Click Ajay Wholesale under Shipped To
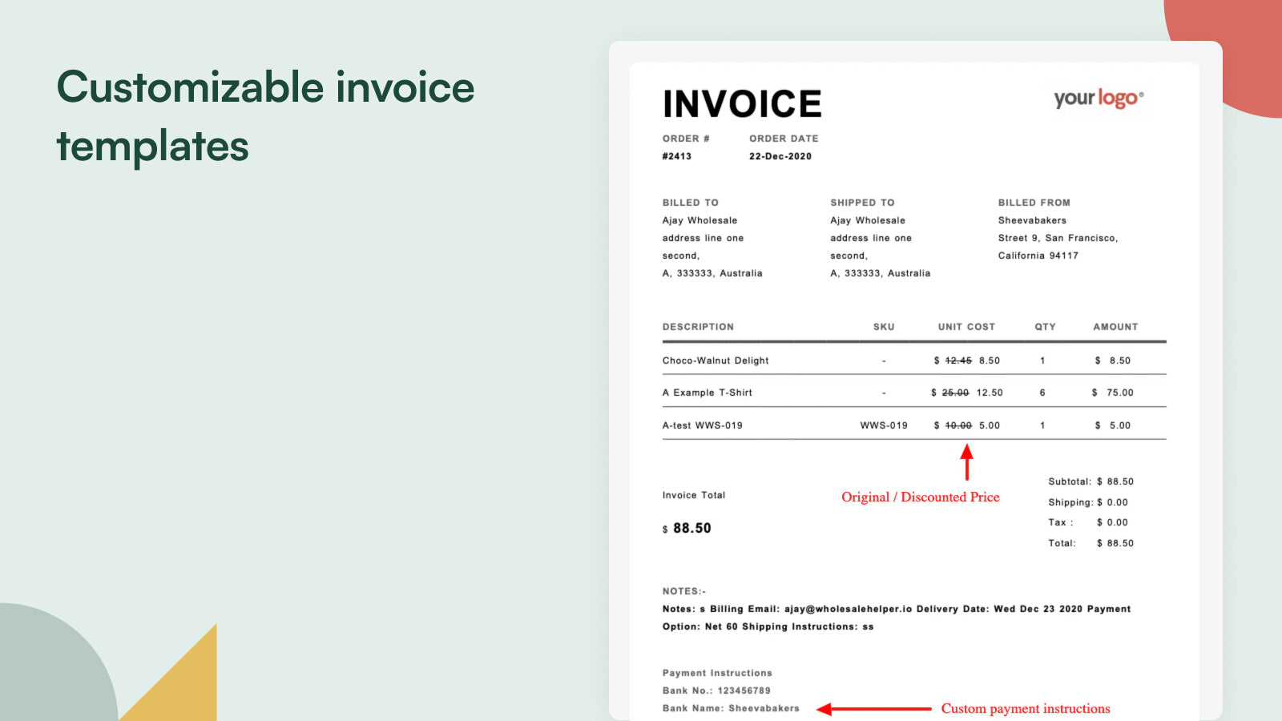Viewport: 1282px width, 721px height. click(x=868, y=220)
